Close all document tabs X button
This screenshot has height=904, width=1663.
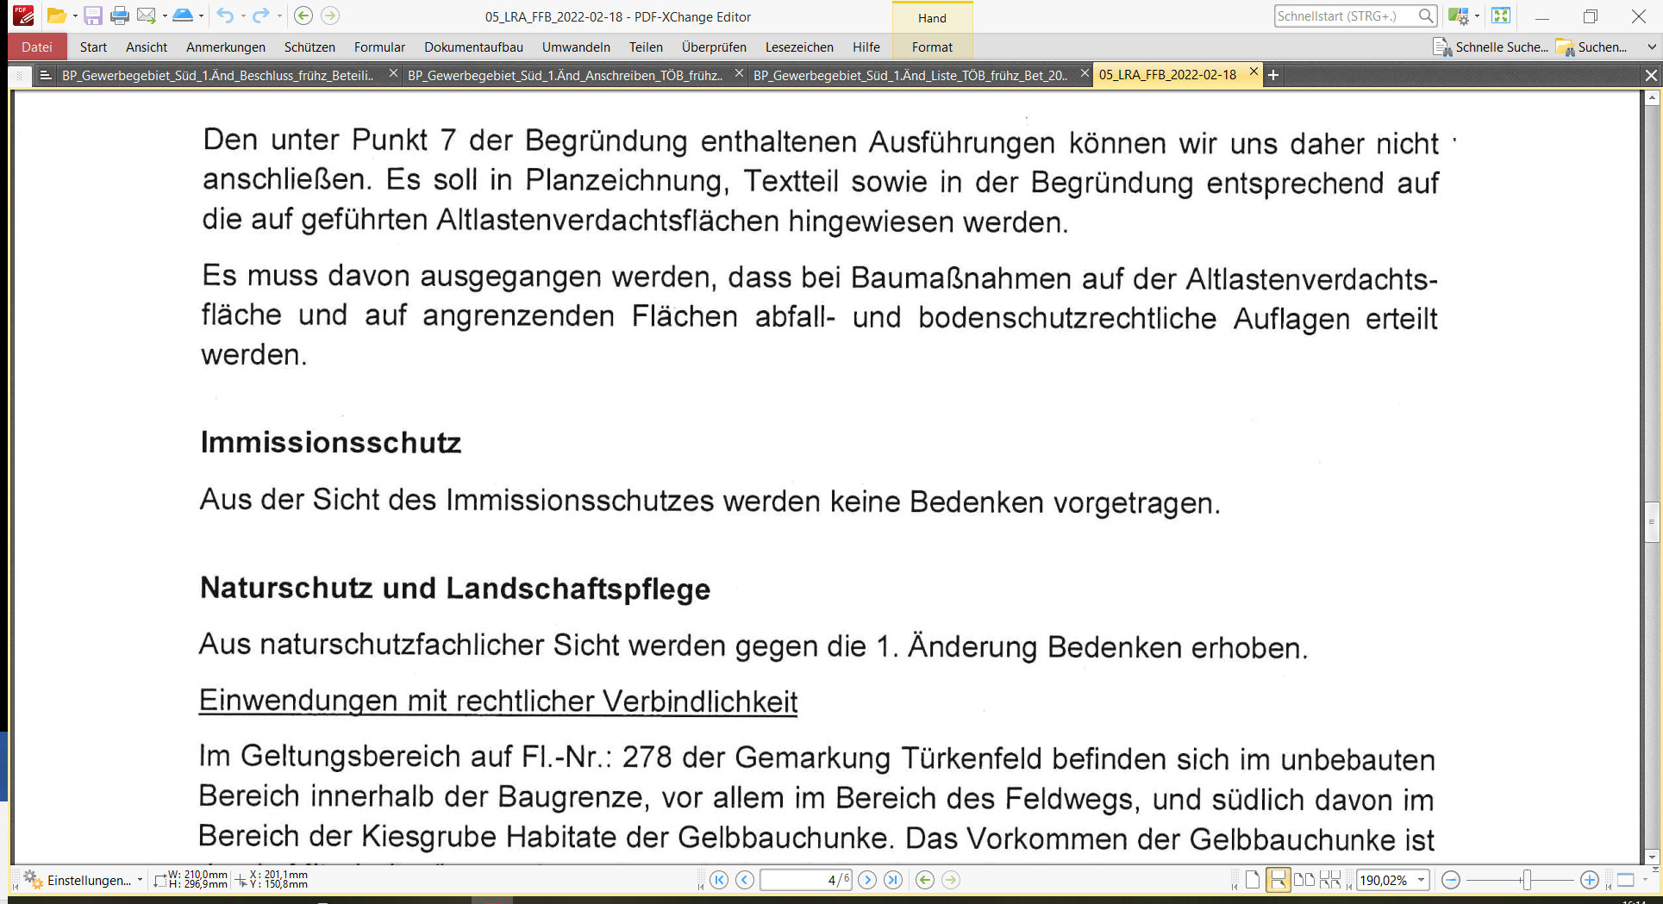1651,76
